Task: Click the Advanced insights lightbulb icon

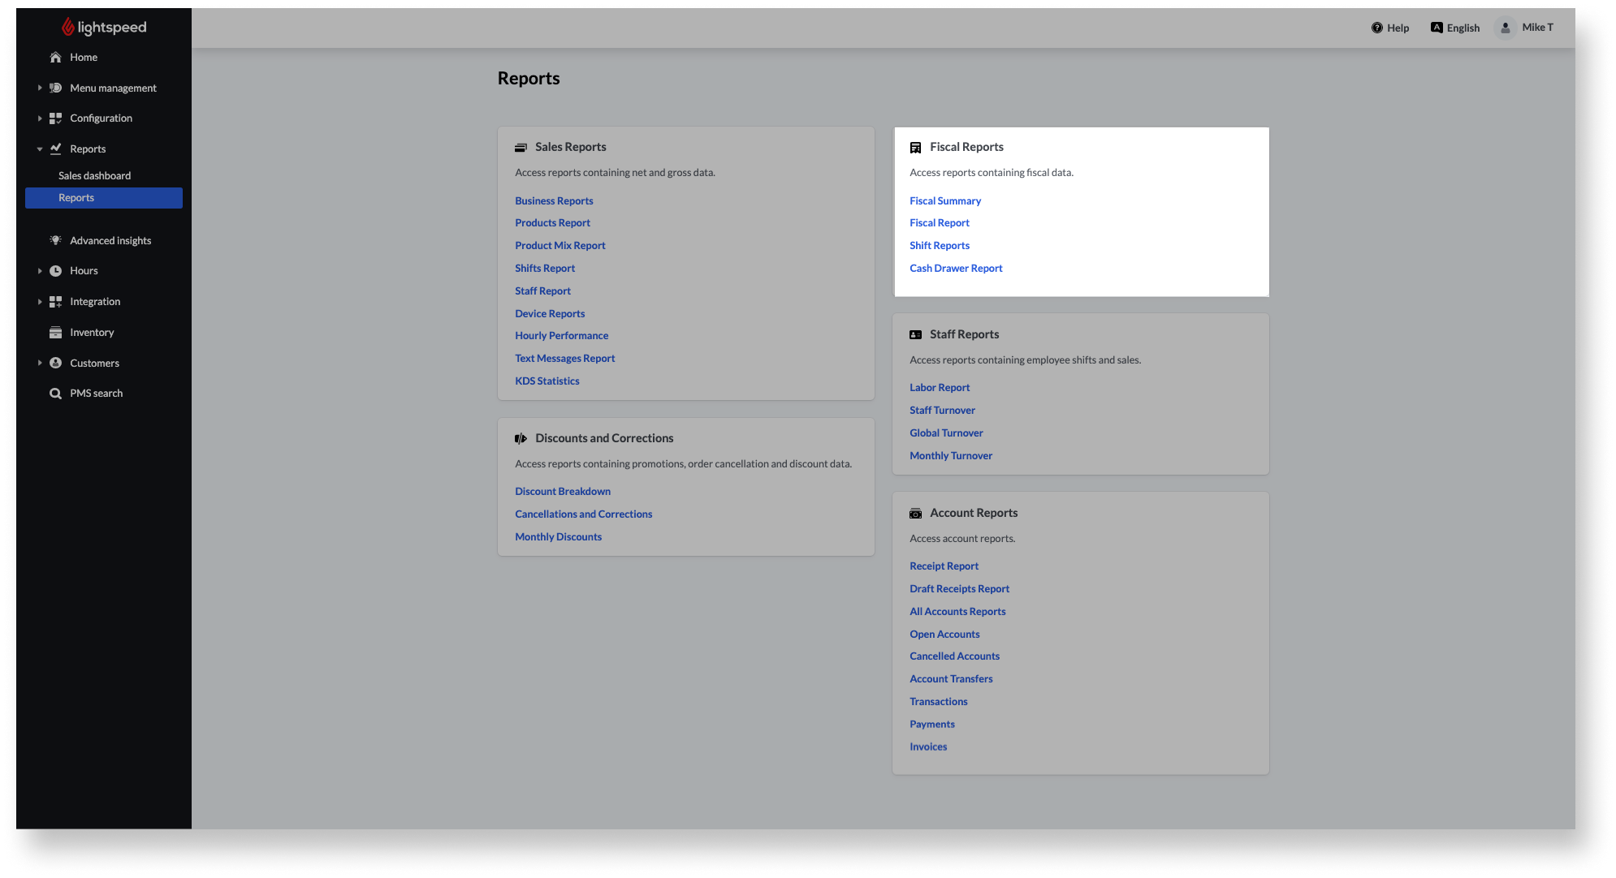Action: click(55, 240)
